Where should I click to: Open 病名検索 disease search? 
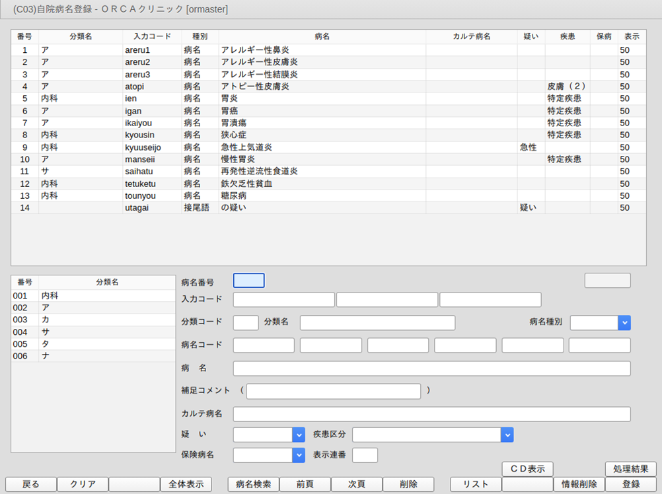click(253, 484)
